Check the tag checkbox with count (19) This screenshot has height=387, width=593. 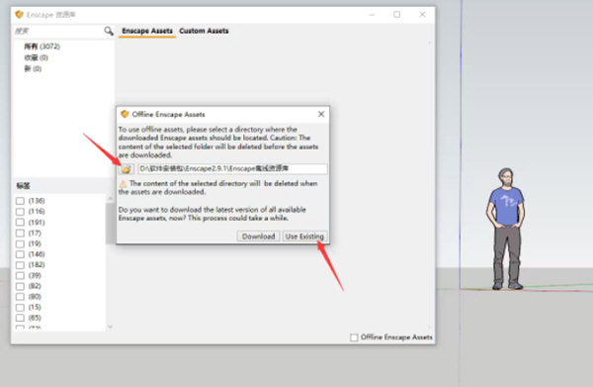point(20,243)
